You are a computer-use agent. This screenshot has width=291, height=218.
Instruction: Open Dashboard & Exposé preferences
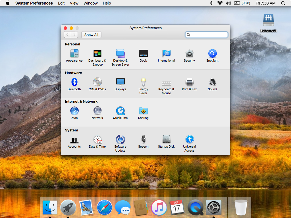tap(97, 54)
